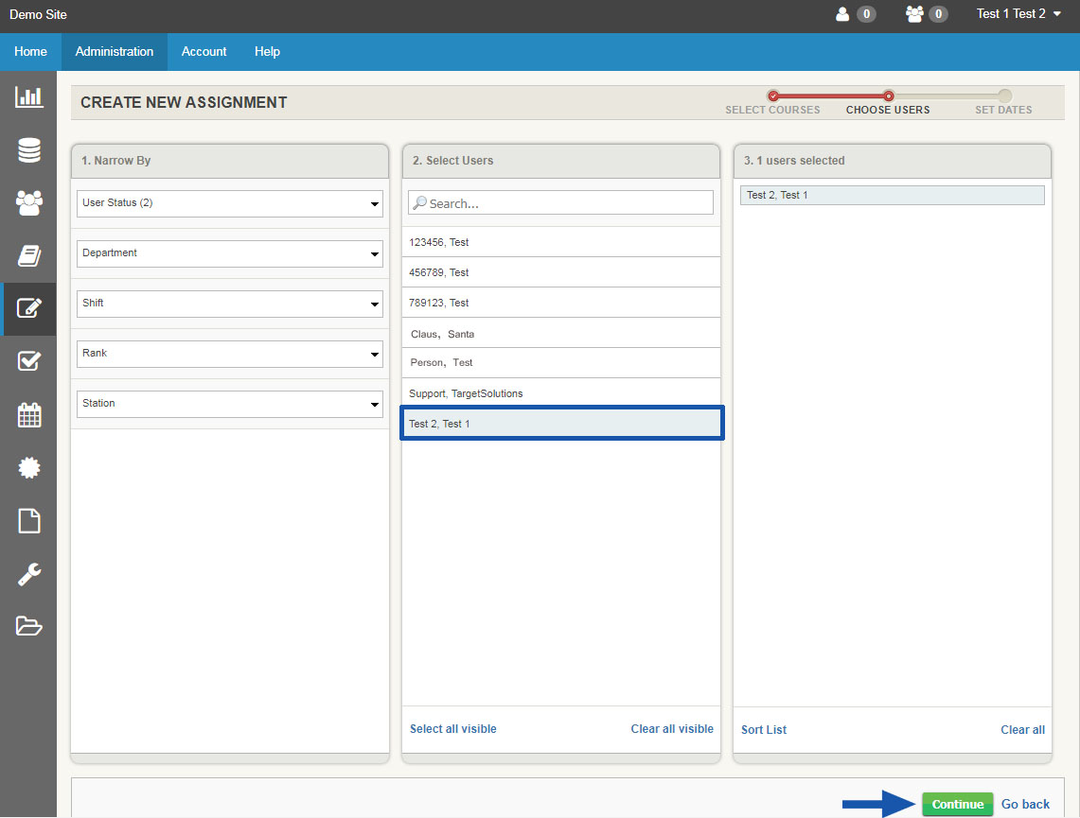Open the User Status dropdown
The width and height of the screenshot is (1080, 818).
[x=229, y=203]
